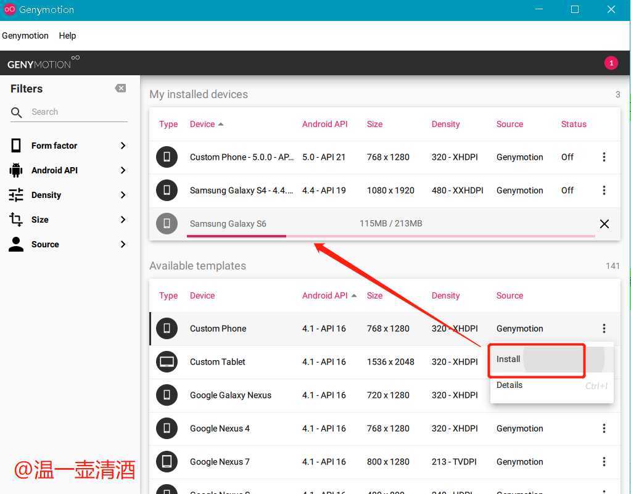The height and width of the screenshot is (494, 631).
Task: Click the Form factor phone icon
Action: pyautogui.click(x=16, y=145)
